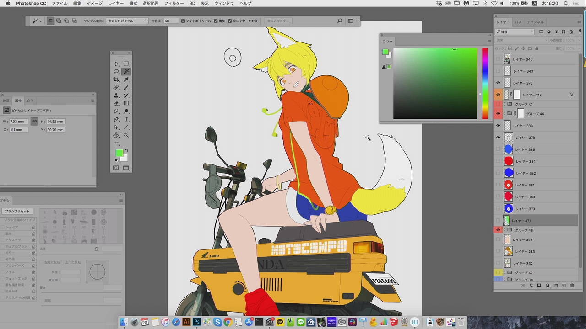586x329 pixels.
Task: Open the layer filter 種類 dropdown
Action: coord(515,32)
